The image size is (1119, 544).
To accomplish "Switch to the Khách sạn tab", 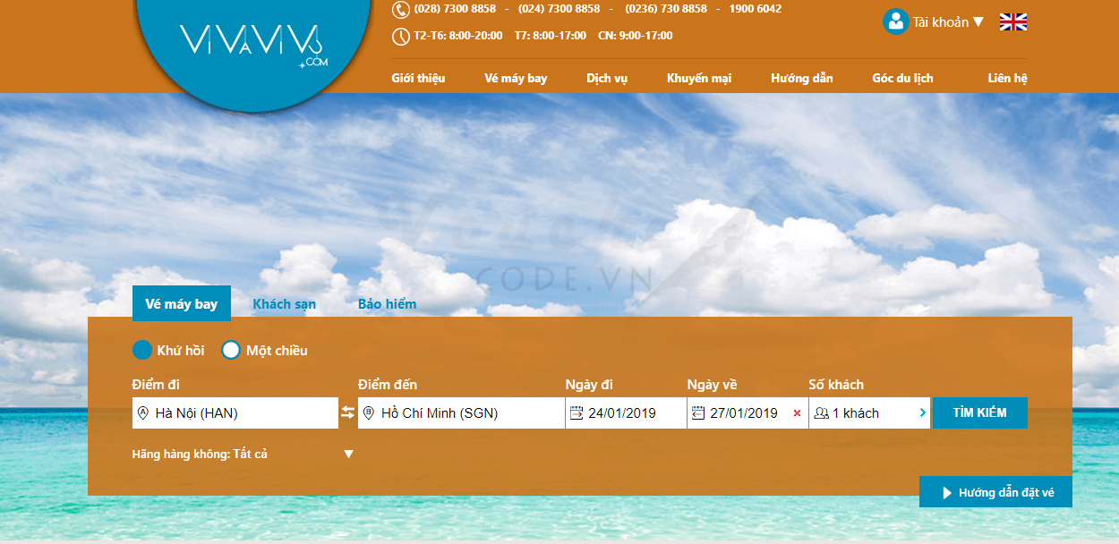I will pos(284,304).
